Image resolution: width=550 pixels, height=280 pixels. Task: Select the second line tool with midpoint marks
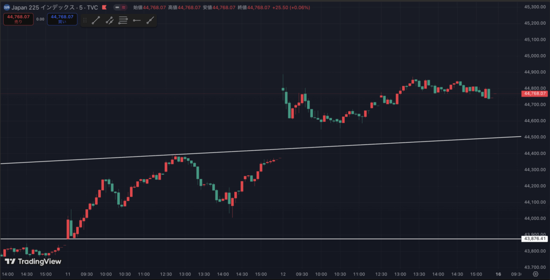tap(110, 20)
